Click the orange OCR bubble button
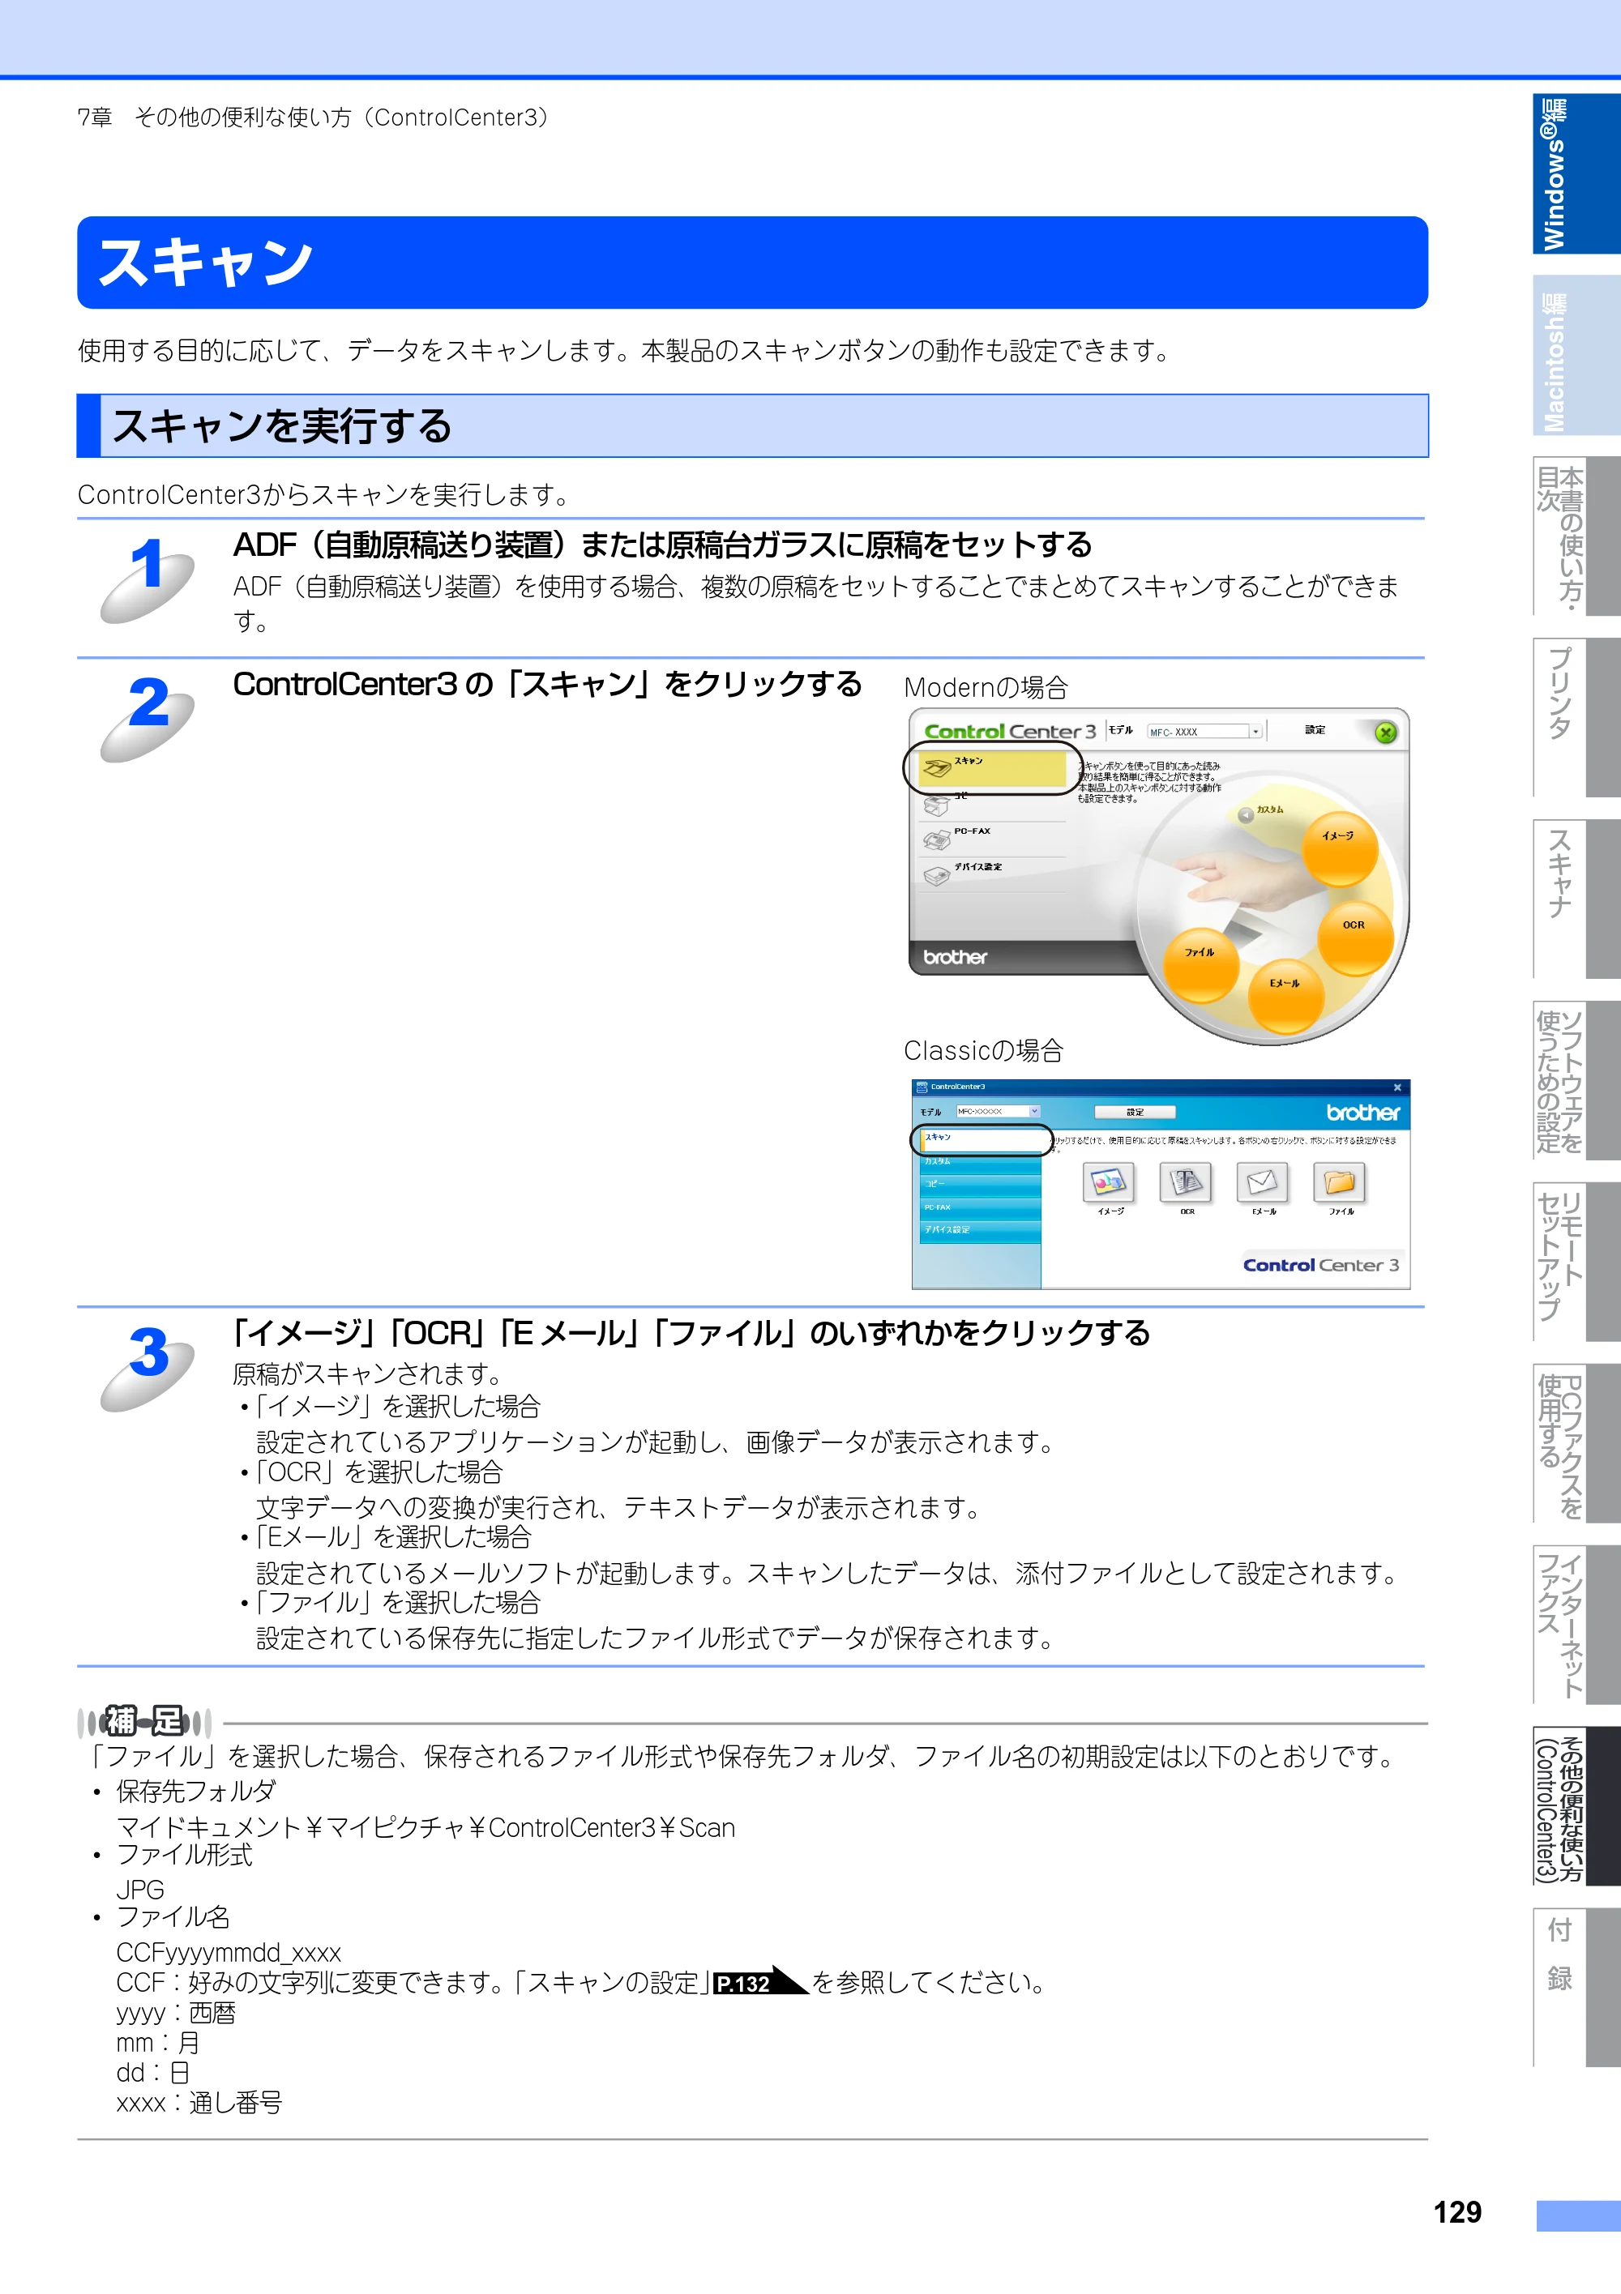This screenshot has height=2294, width=1621. (x=1355, y=938)
